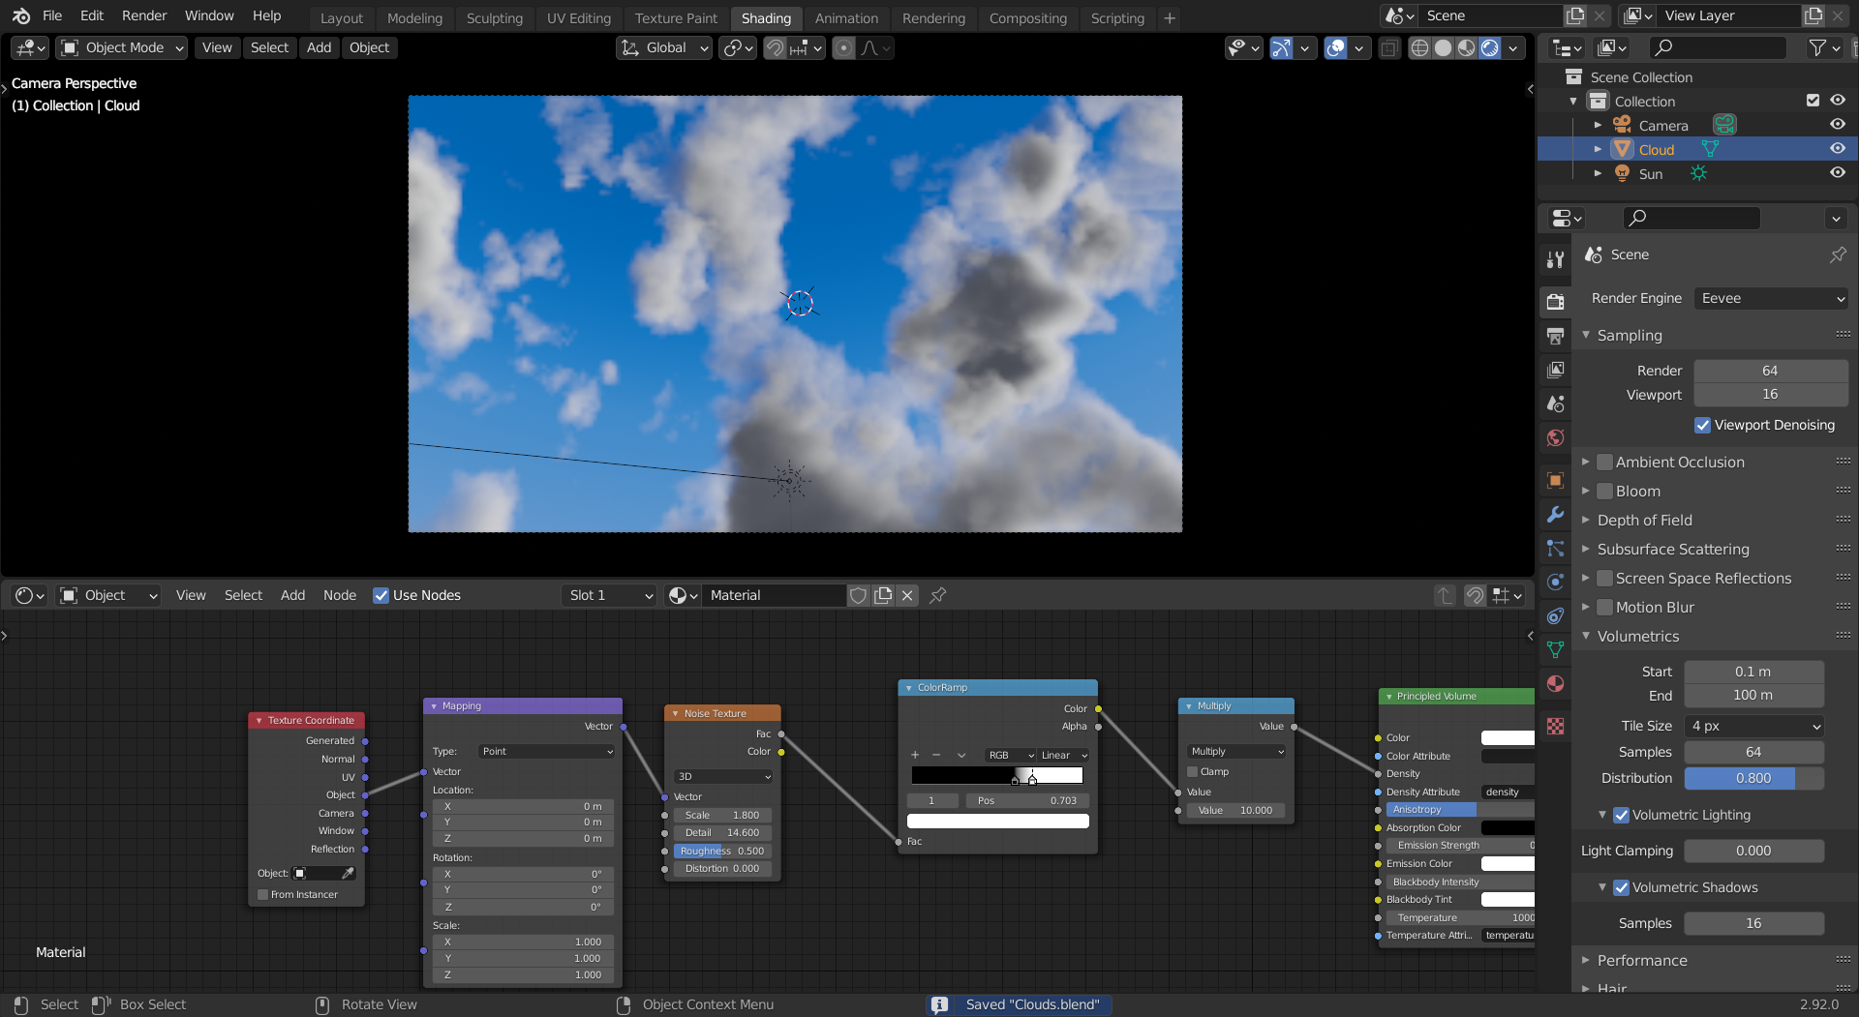
Task: Switch to the Compositing workspace tab
Action: (x=1027, y=18)
